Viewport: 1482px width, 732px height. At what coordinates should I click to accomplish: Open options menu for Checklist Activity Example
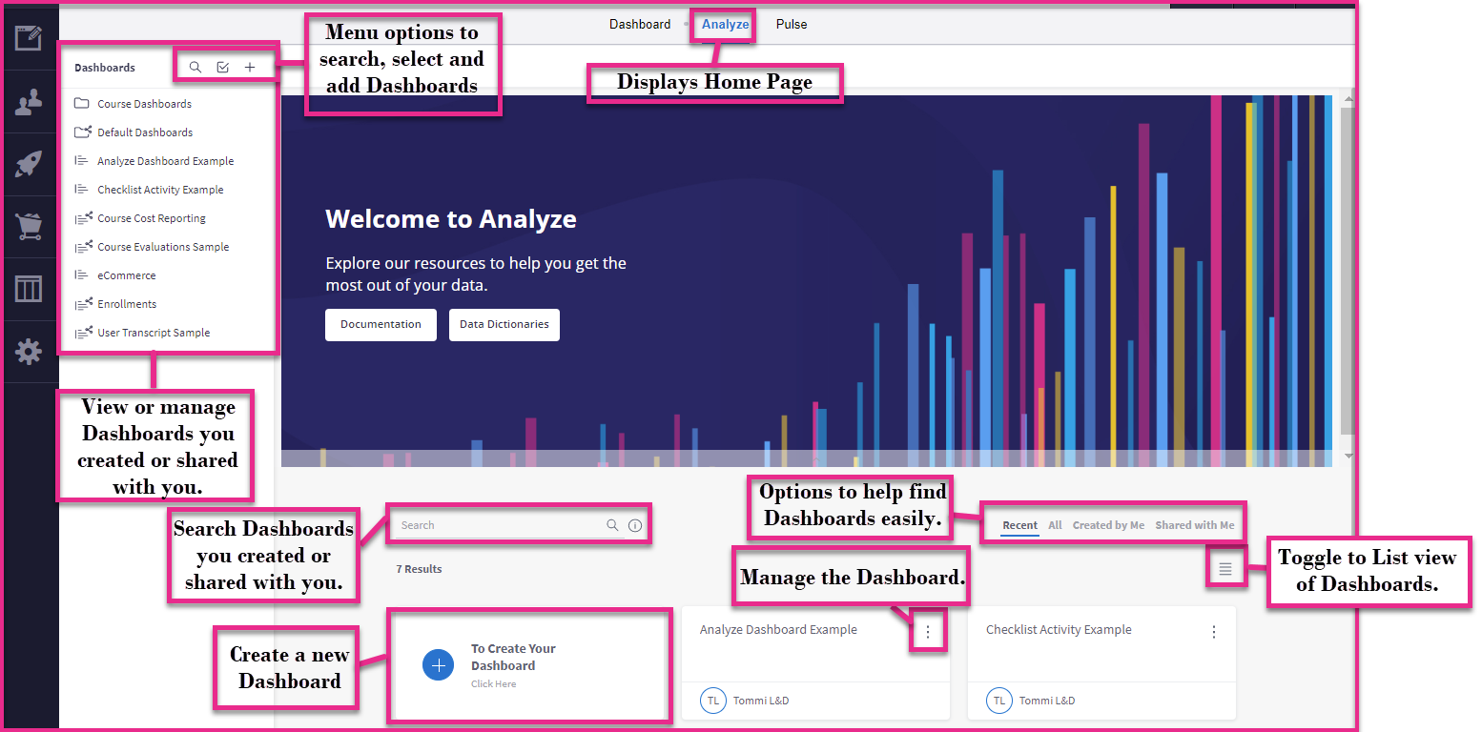pos(1213,632)
